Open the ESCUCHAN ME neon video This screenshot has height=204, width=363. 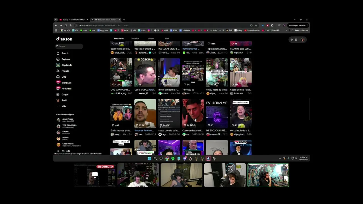pos(217,113)
